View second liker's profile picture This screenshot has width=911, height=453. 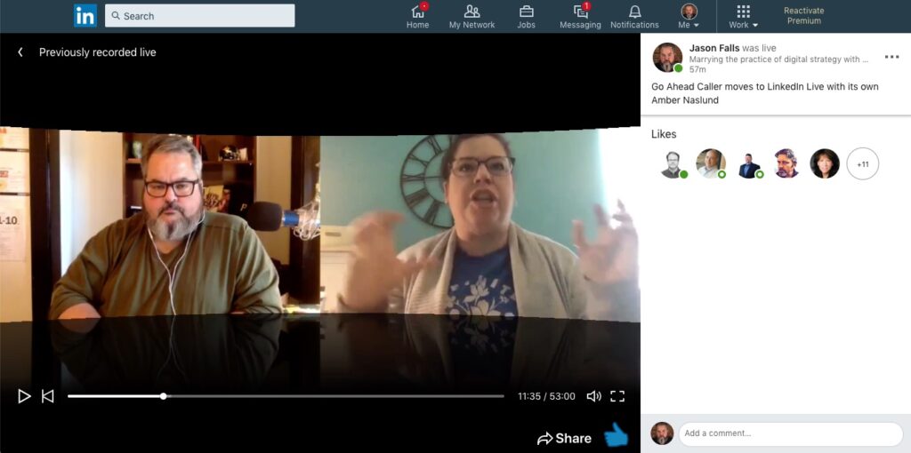coord(711,163)
